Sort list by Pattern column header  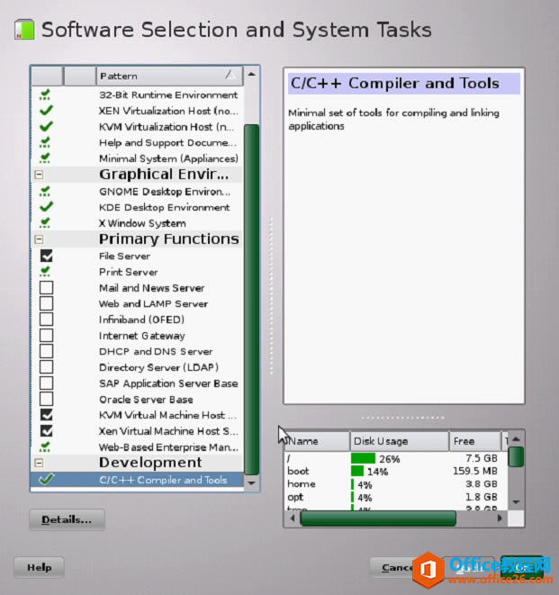pyautogui.click(x=169, y=76)
